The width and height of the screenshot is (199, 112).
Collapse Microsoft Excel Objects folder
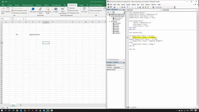point(110,16)
